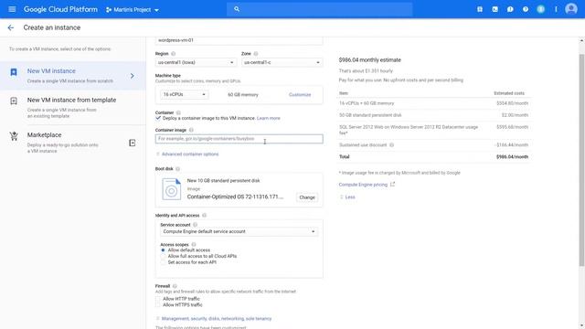Open the Martin's Project selector dropdown

(x=132, y=10)
